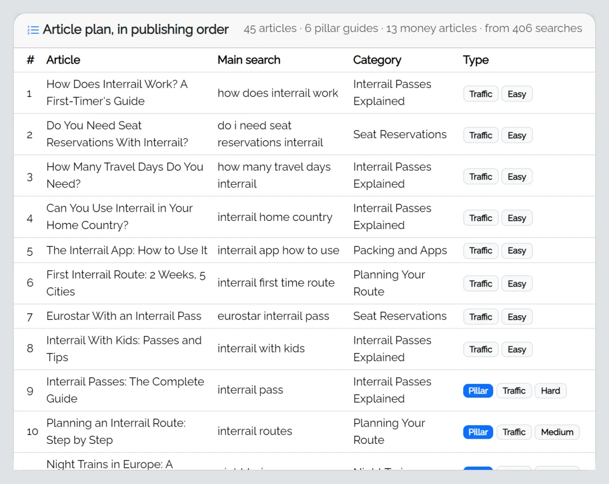
Task: Select the 'interrail pass' search term in row 9
Action: click(x=250, y=390)
